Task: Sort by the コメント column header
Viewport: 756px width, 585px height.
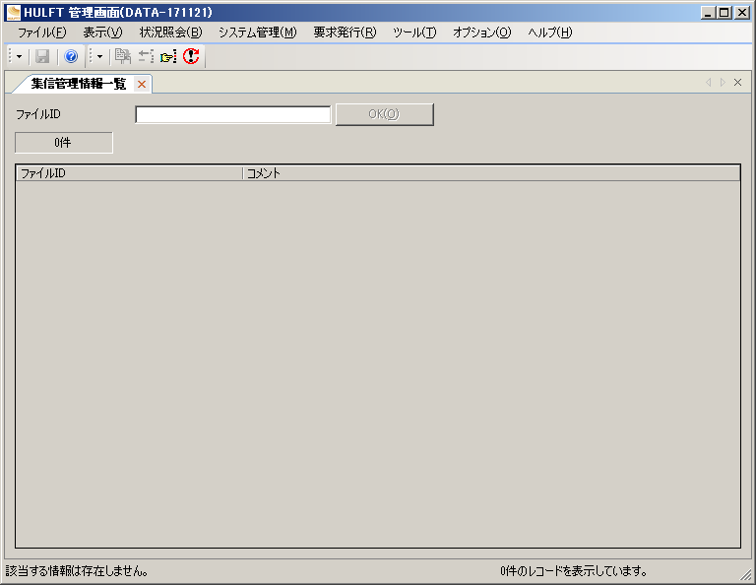Action: click(x=491, y=173)
